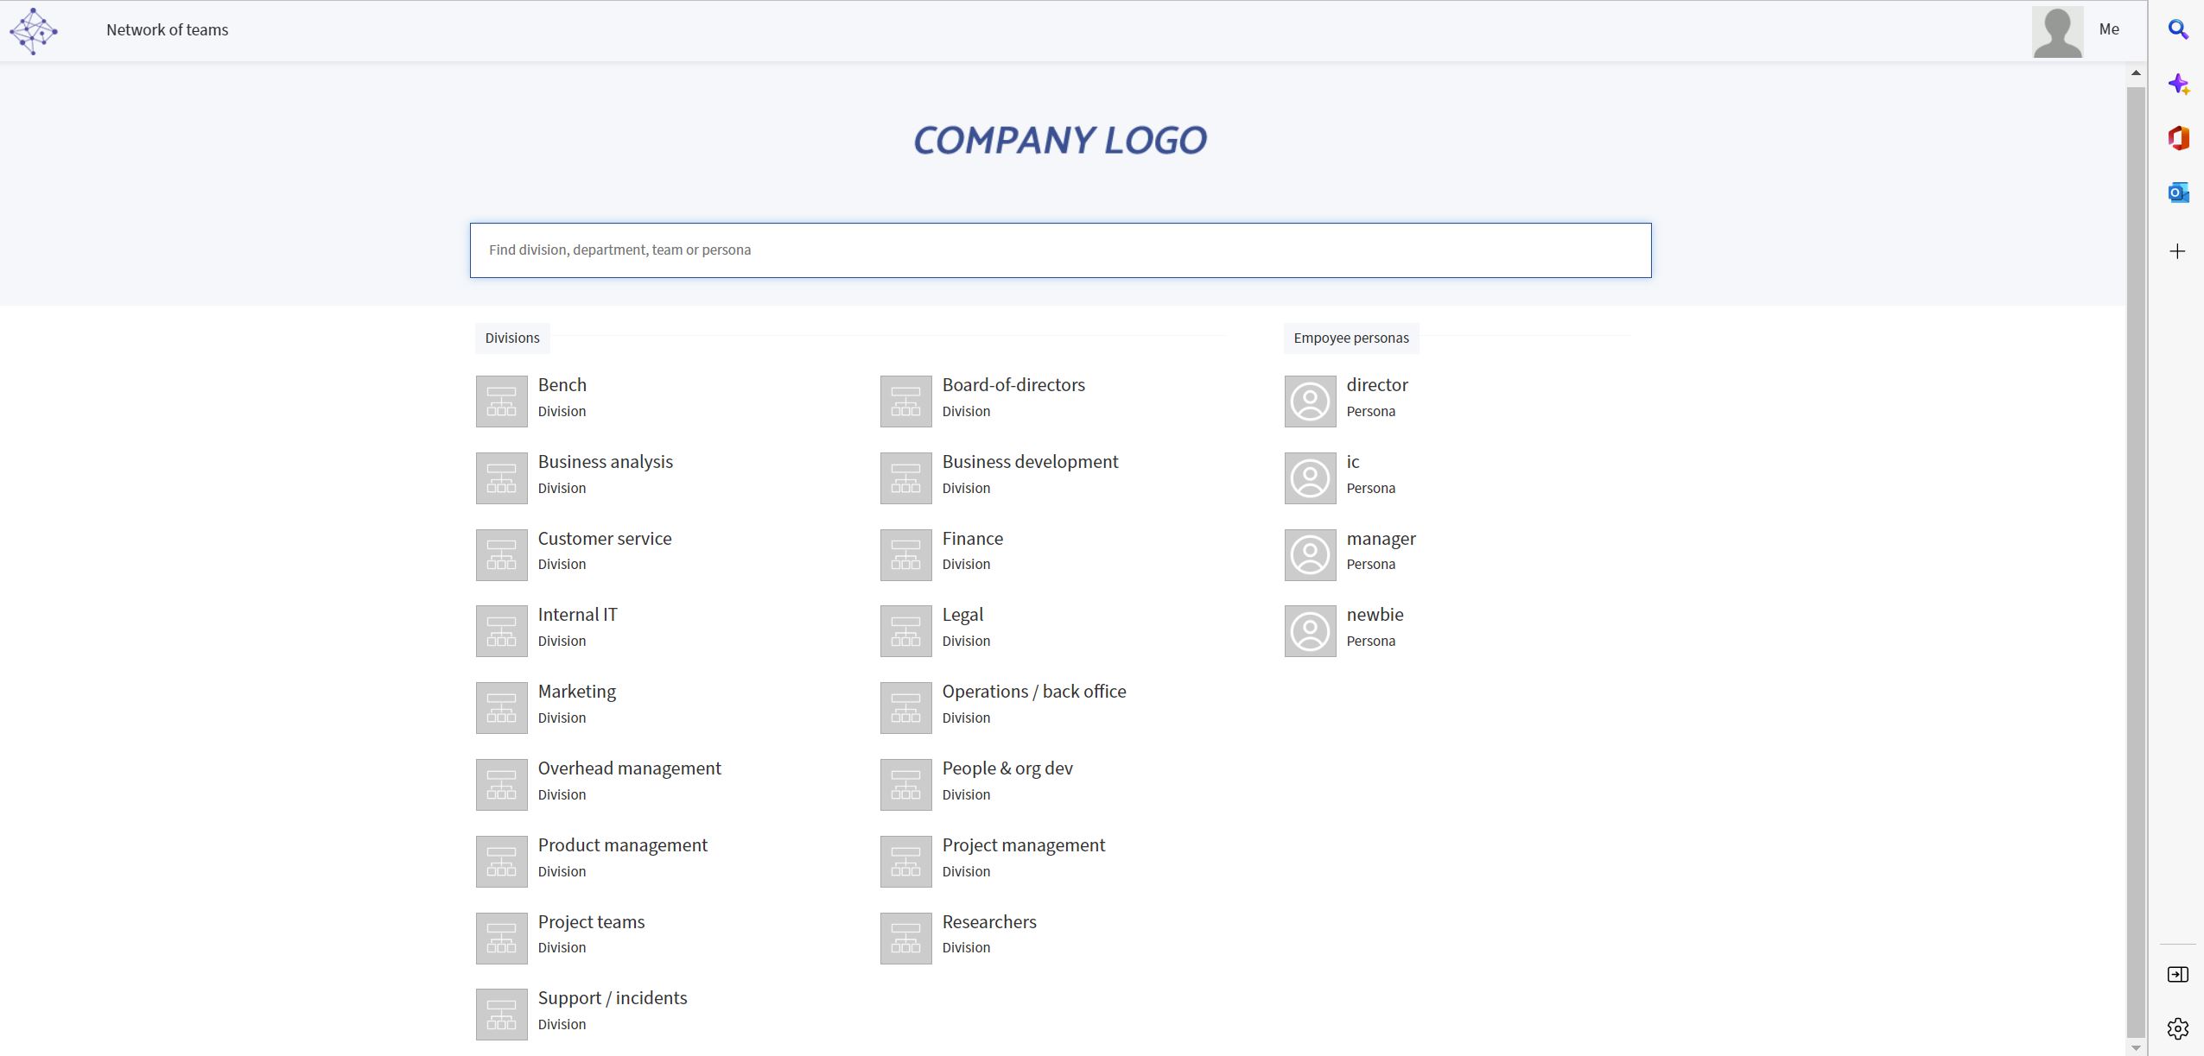Image resolution: width=2204 pixels, height=1056 pixels.
Task: Open the Microsoft 365 sidebar icon
Action: click(x=2177, y=138)
